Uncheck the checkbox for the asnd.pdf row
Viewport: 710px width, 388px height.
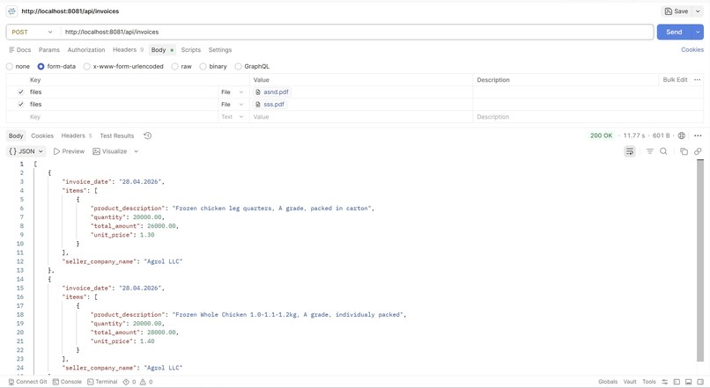[x=20, y=92]
